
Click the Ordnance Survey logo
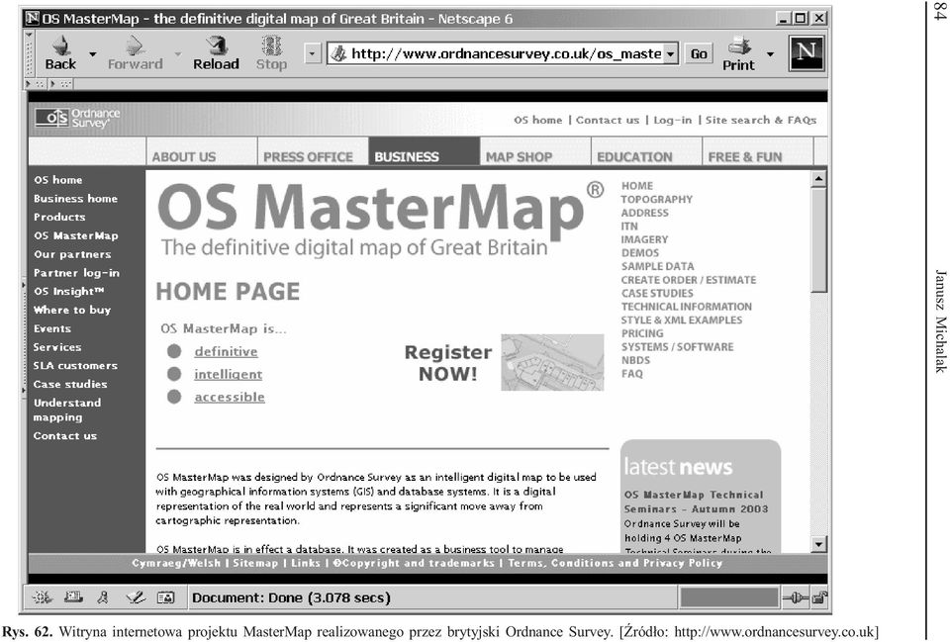[x=77, y=118]
